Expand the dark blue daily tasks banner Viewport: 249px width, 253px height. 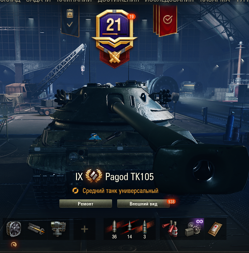[x=70, y=20]
